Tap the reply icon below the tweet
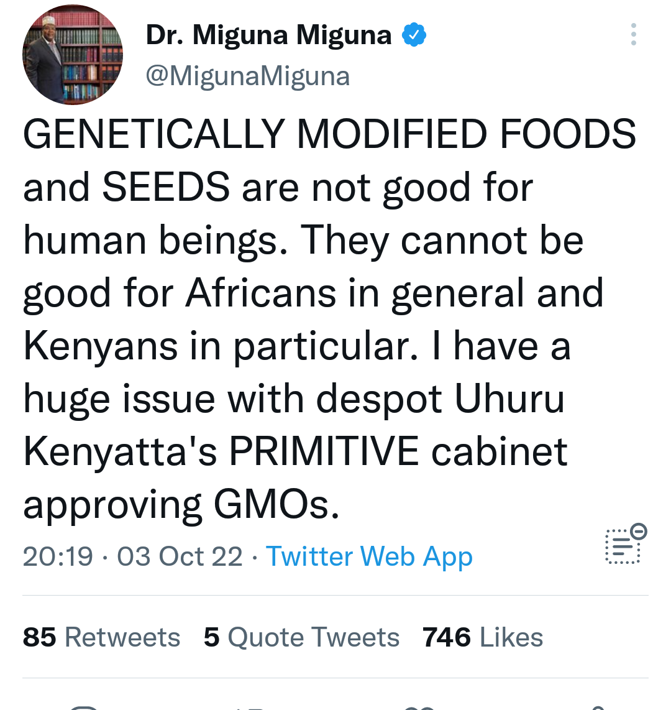The width and height of the screenshot is (671, 710). click(84, 708)
